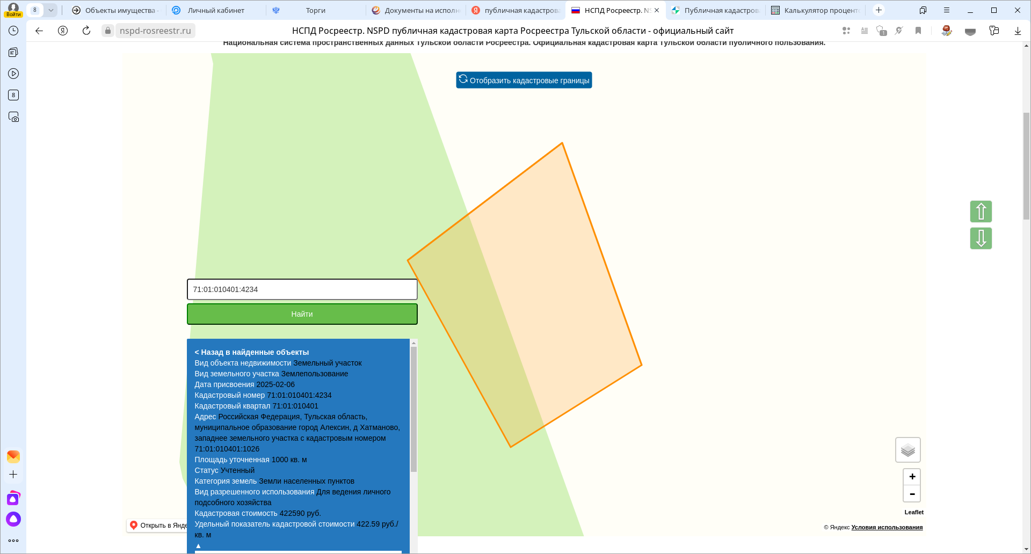Click the green Найти button
This screenshot has height=554, width=1031.
[302, 314]
